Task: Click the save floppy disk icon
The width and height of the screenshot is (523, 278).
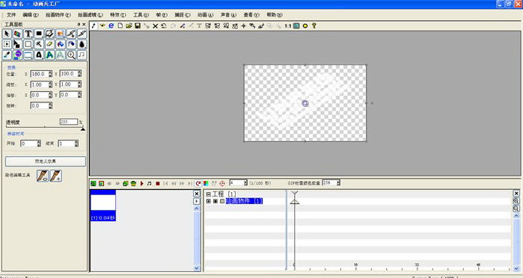Action: coord(138,25)
